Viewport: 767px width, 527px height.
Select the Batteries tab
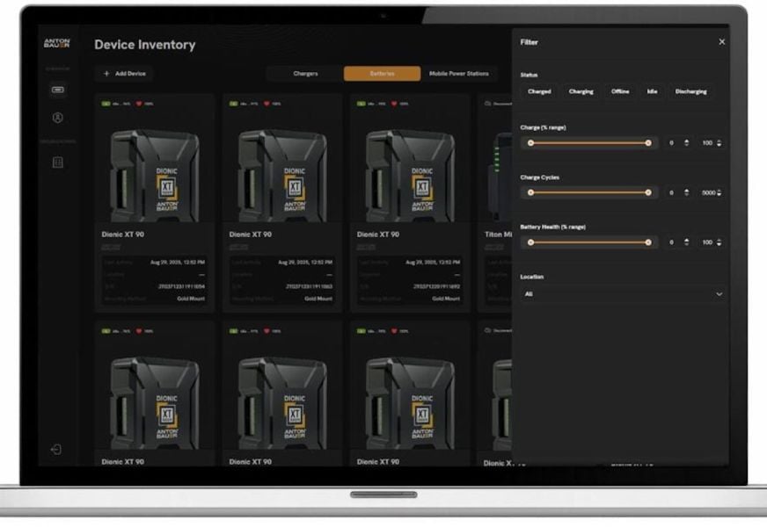[382, 74]
